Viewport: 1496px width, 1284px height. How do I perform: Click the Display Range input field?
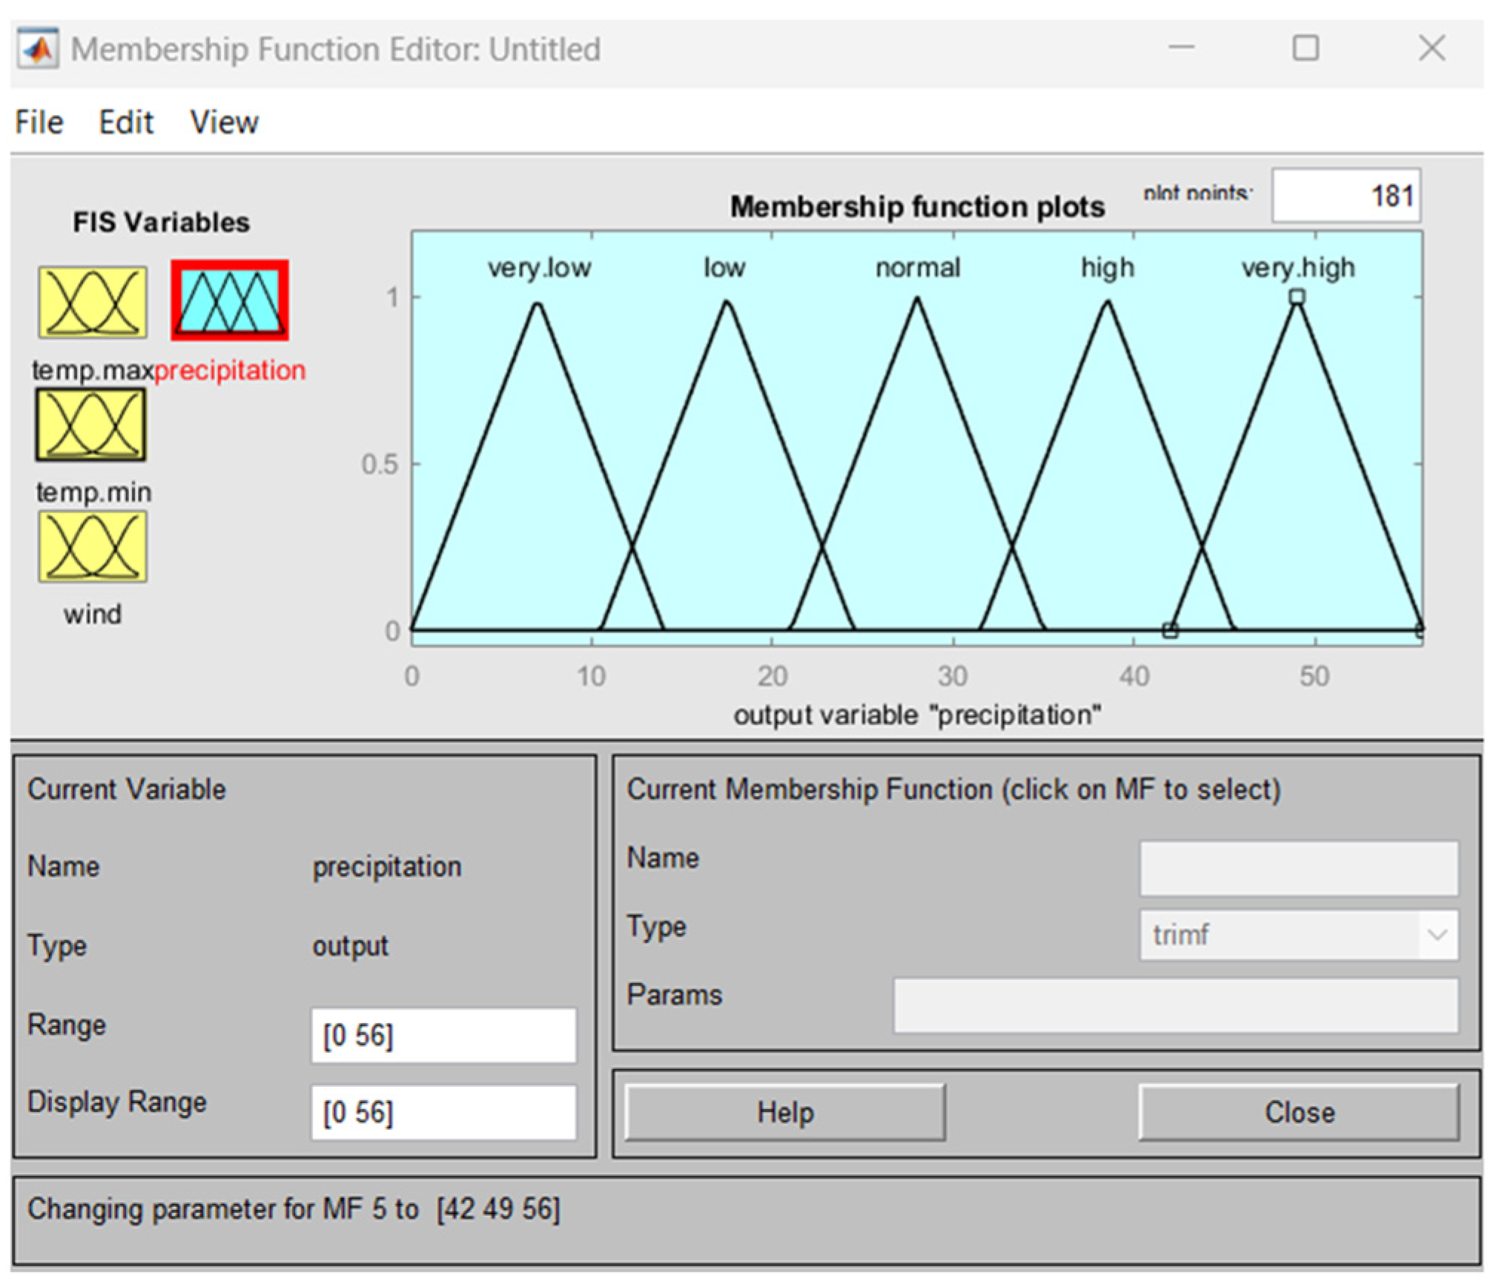[x=443, y=1112]
